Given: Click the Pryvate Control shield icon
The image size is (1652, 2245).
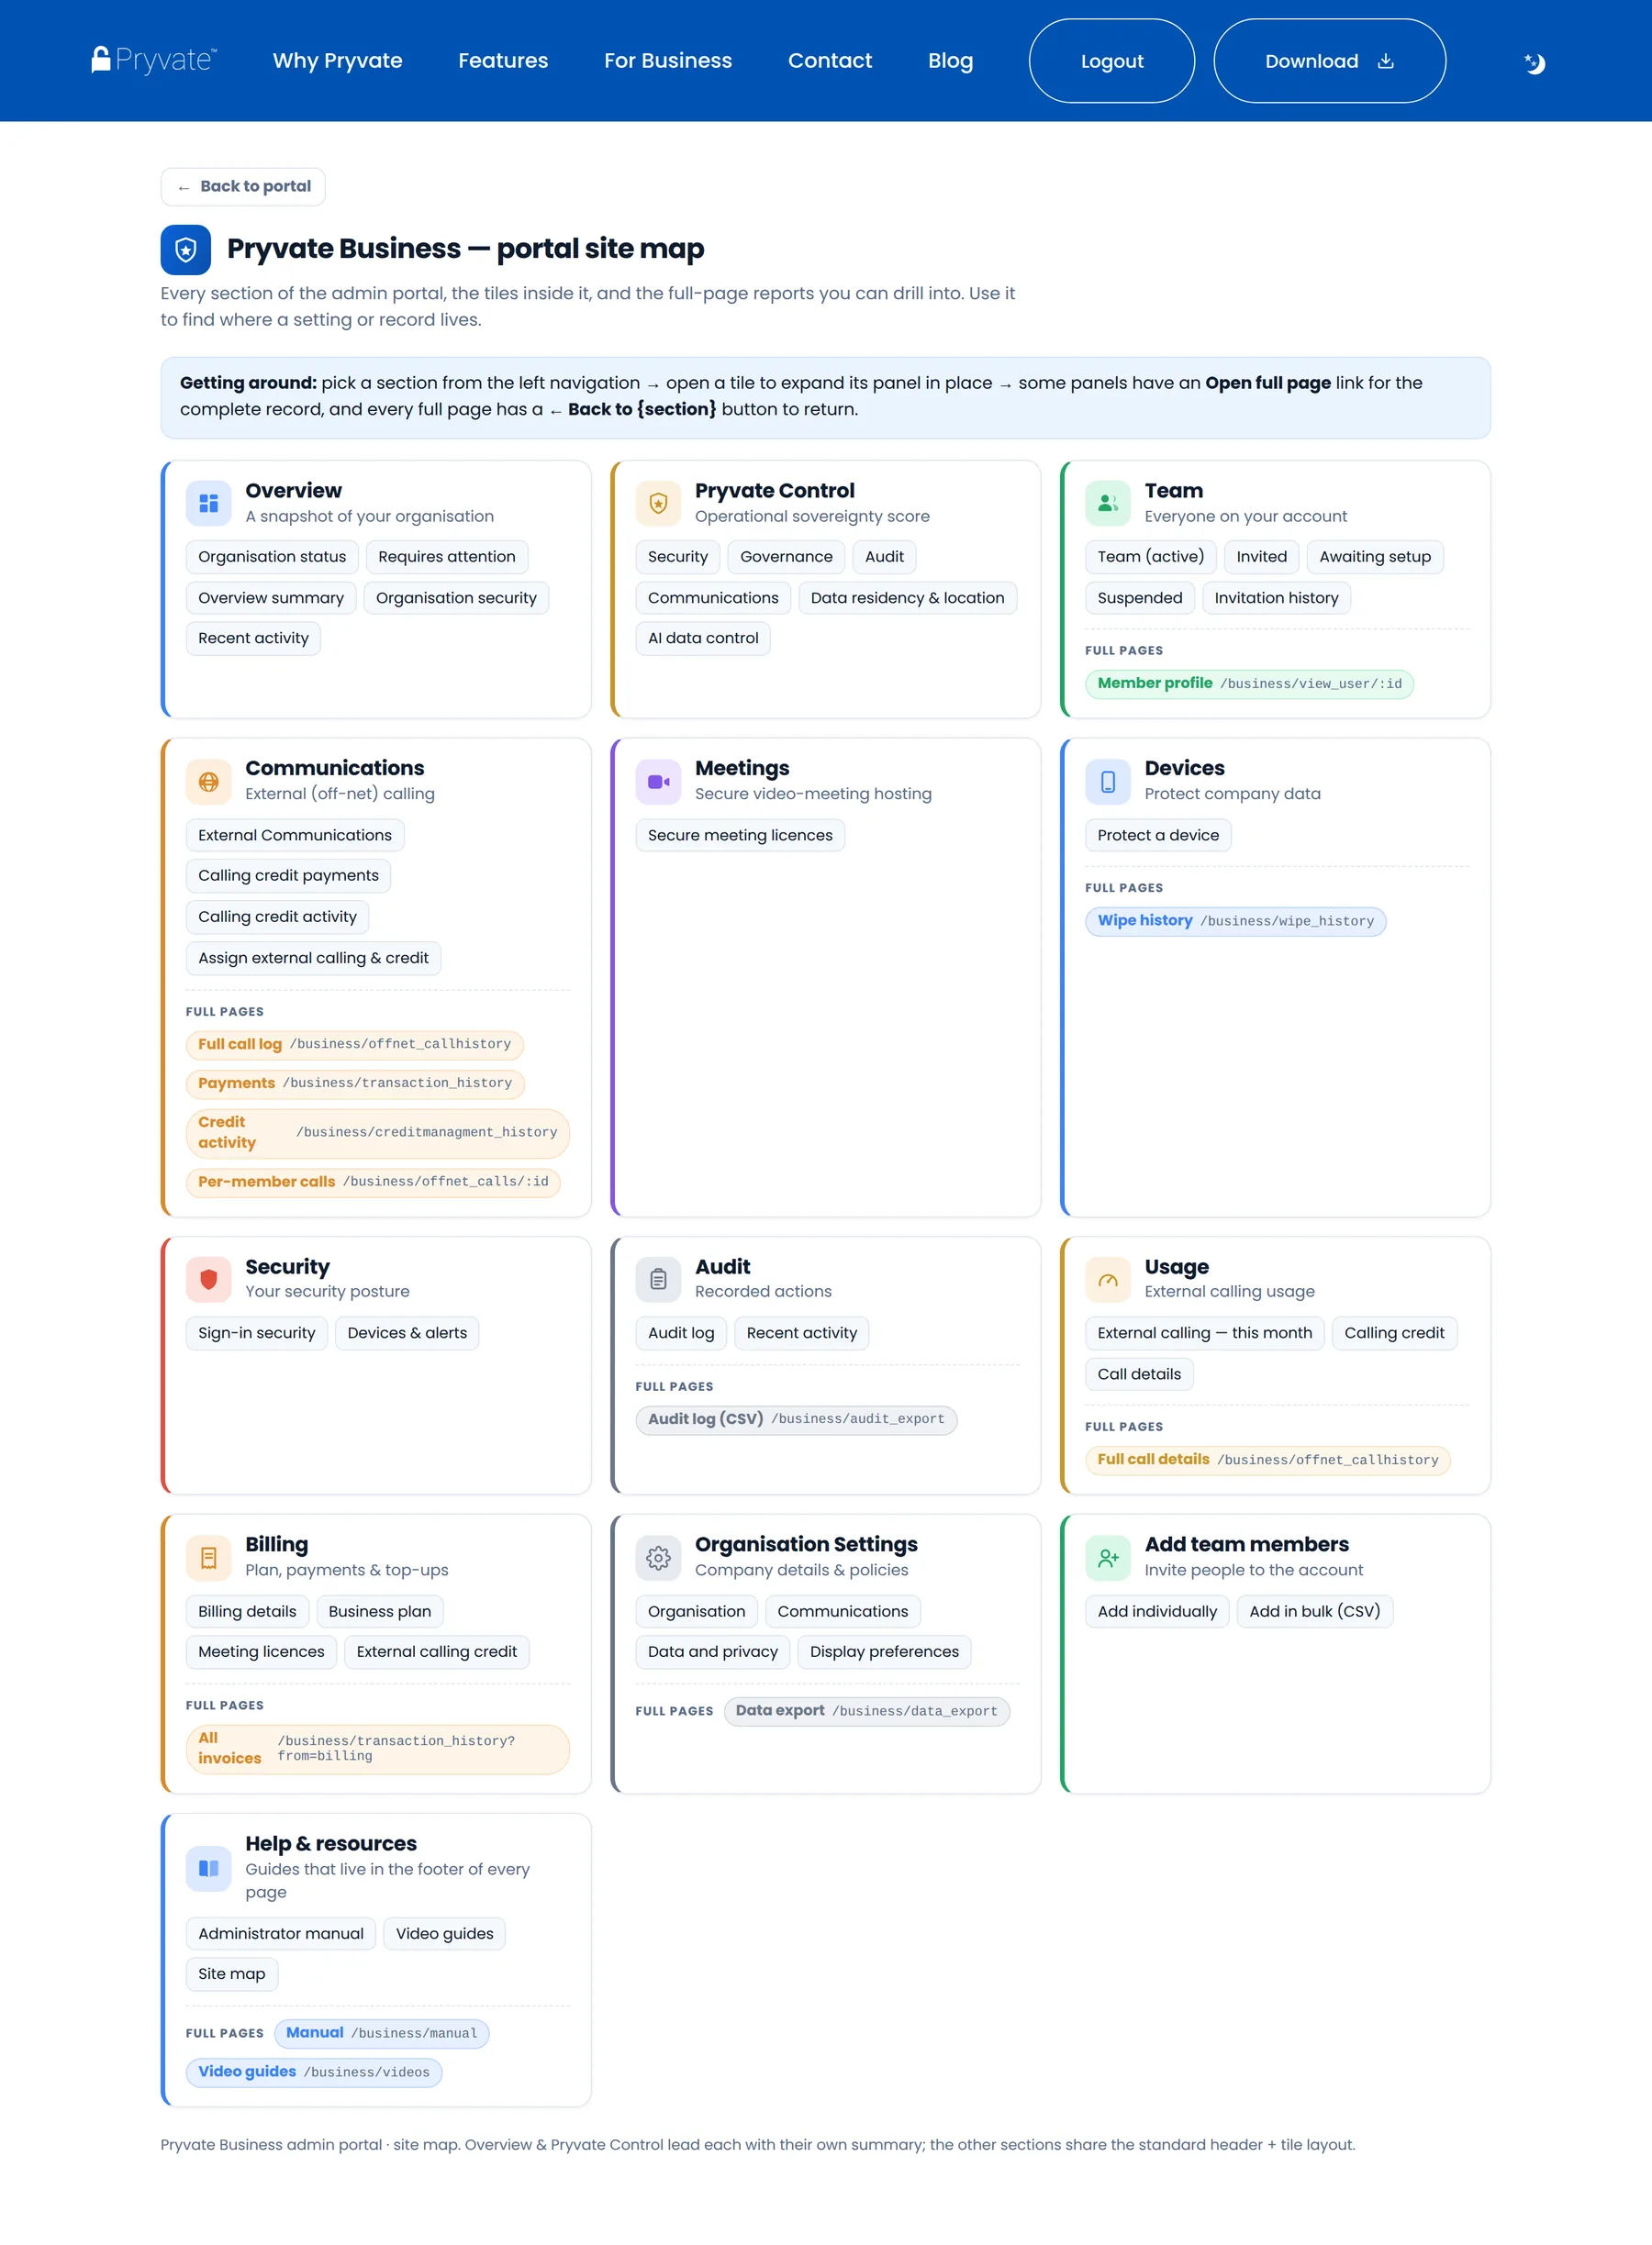Looking at the screenshot, I should 658,503.
